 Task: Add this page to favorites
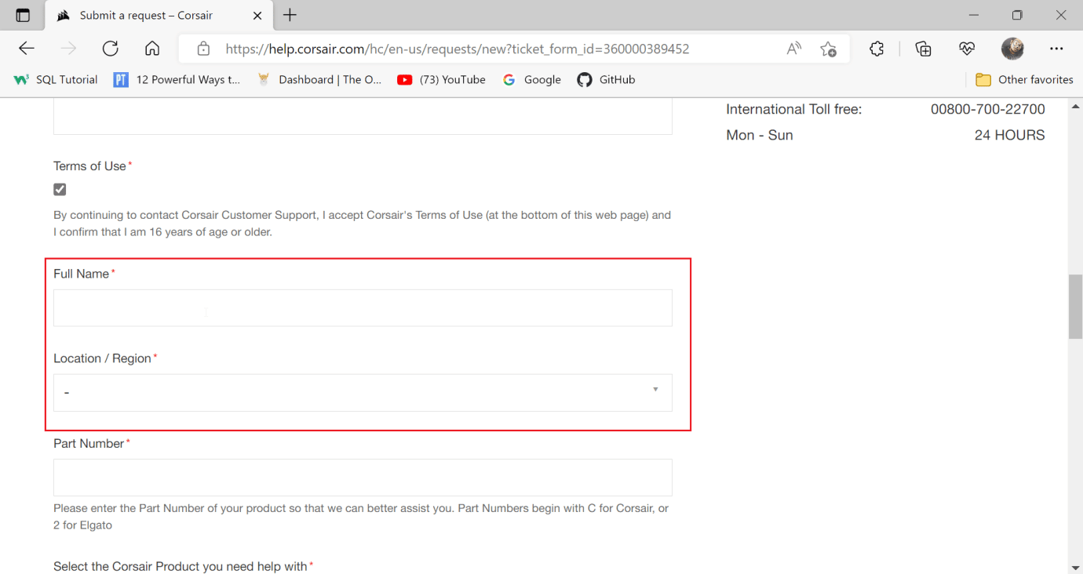click(x=828, y=49)
